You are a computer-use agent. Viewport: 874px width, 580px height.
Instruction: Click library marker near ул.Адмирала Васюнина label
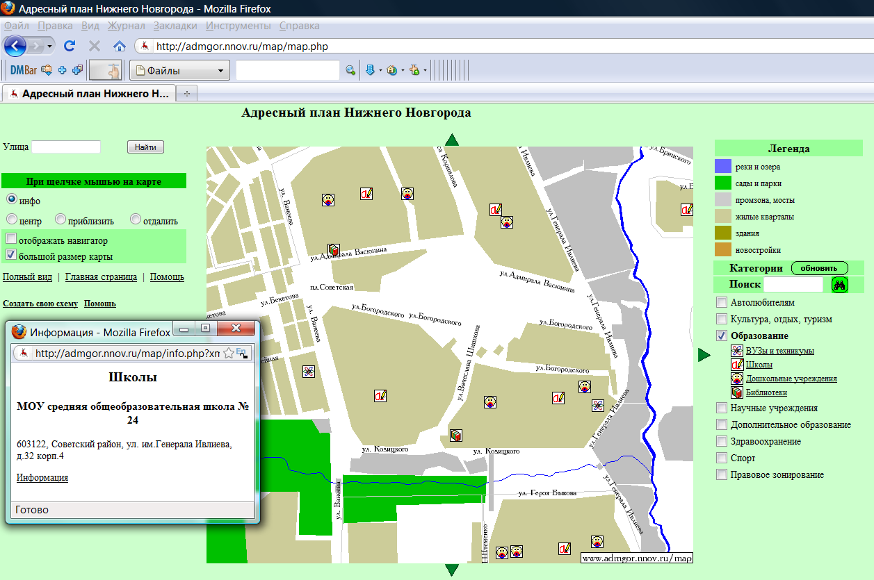(334, 249)
